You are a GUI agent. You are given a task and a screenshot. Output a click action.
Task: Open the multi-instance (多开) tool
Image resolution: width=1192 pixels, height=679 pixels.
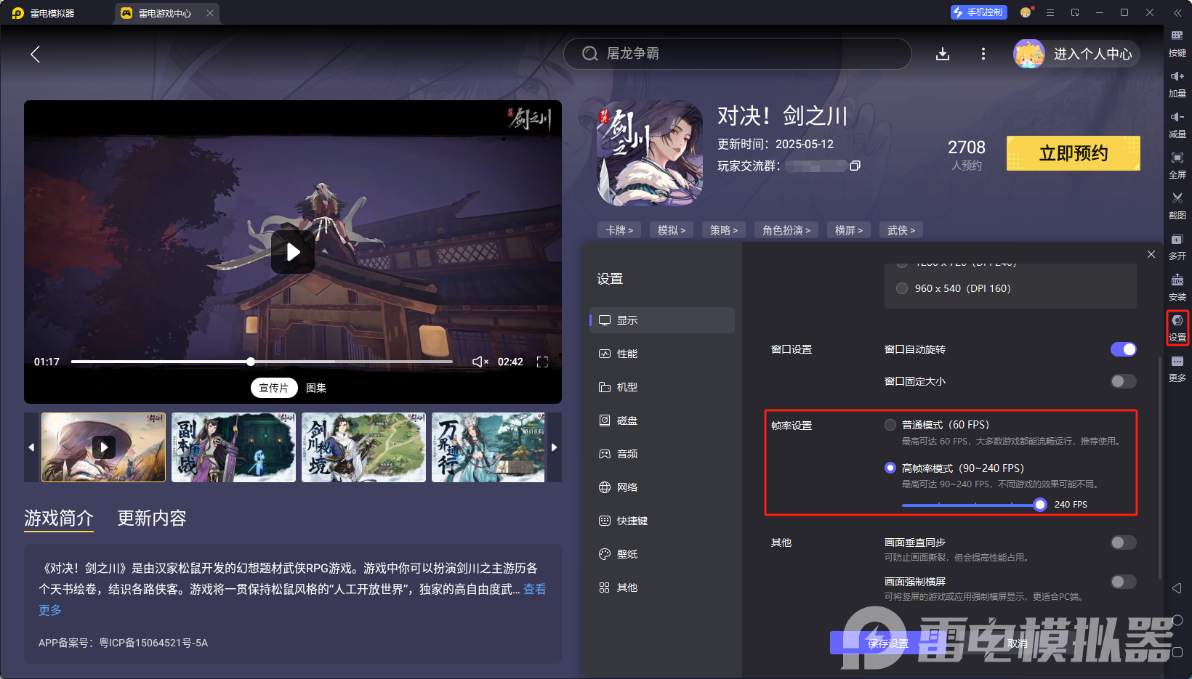[x=1177, y=240]
